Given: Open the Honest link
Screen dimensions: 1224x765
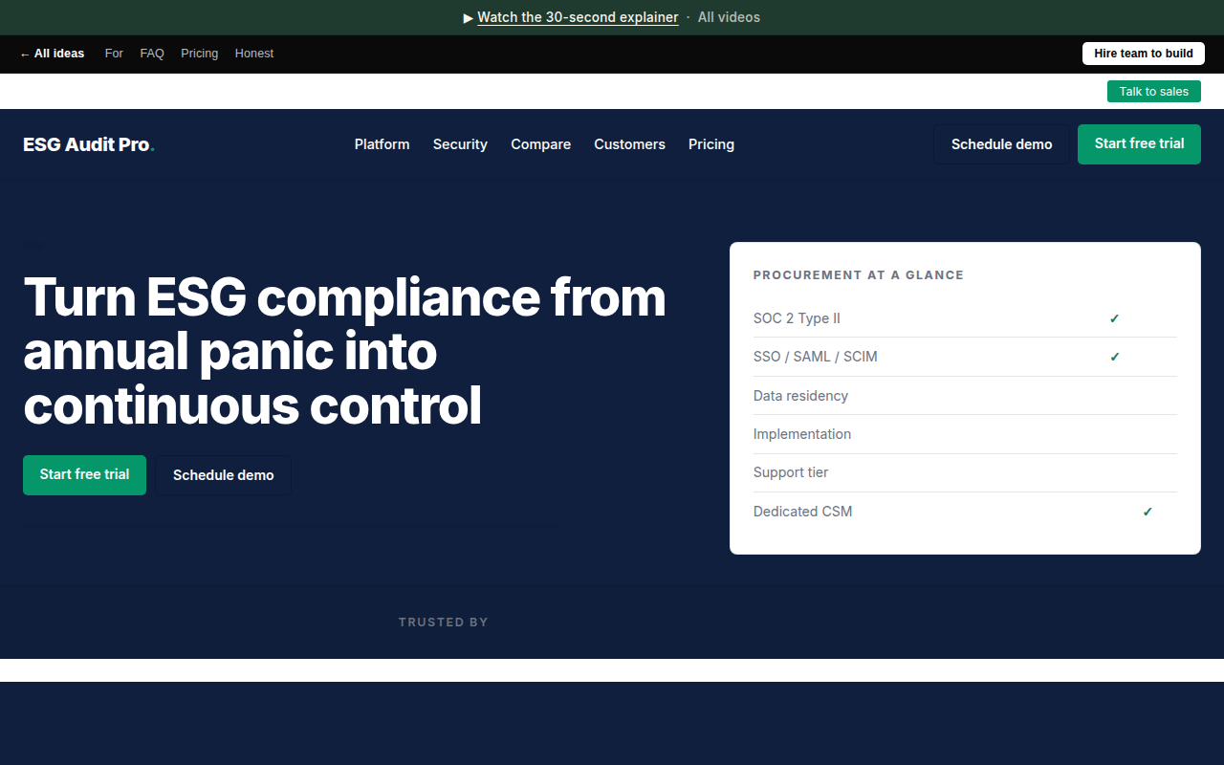Looking at the screenshot, I should 254,54.
